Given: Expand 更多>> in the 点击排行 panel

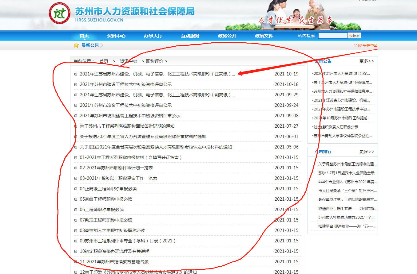Looking at the screenshot, I should pyautogui.click(x=367, y=152).
